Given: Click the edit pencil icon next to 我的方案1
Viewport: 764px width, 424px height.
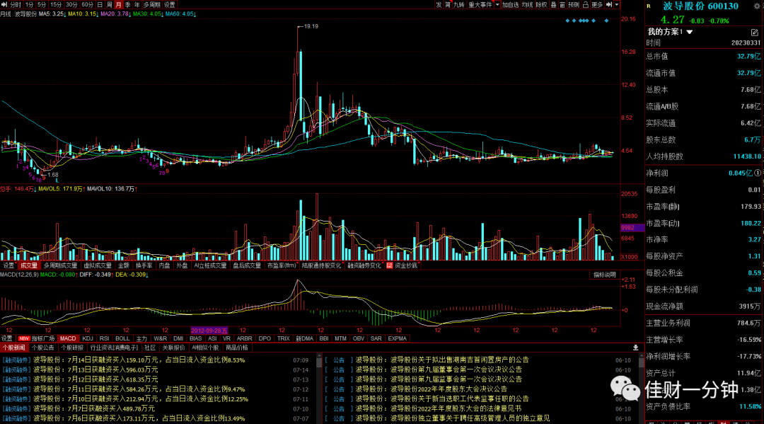Looking at the screenshot, I should coord(755,32).
